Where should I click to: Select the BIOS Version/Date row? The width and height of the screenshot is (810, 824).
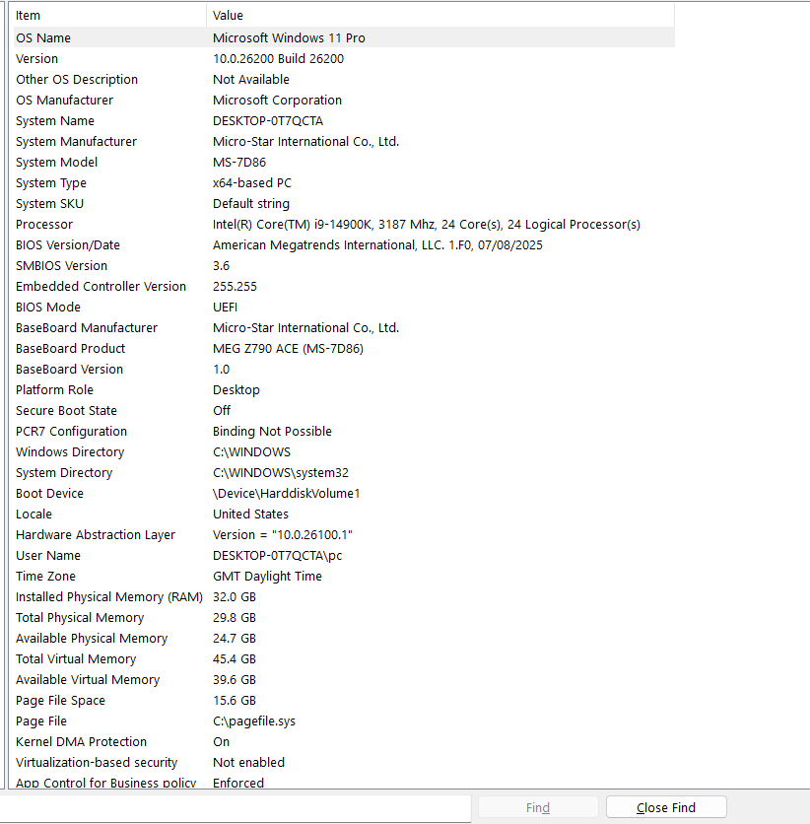pyautogui.click(x=344, y=244)
